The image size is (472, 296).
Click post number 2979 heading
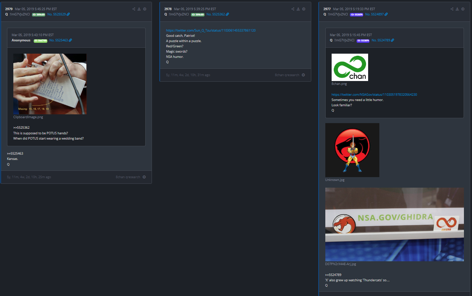(x=9, y=9)
